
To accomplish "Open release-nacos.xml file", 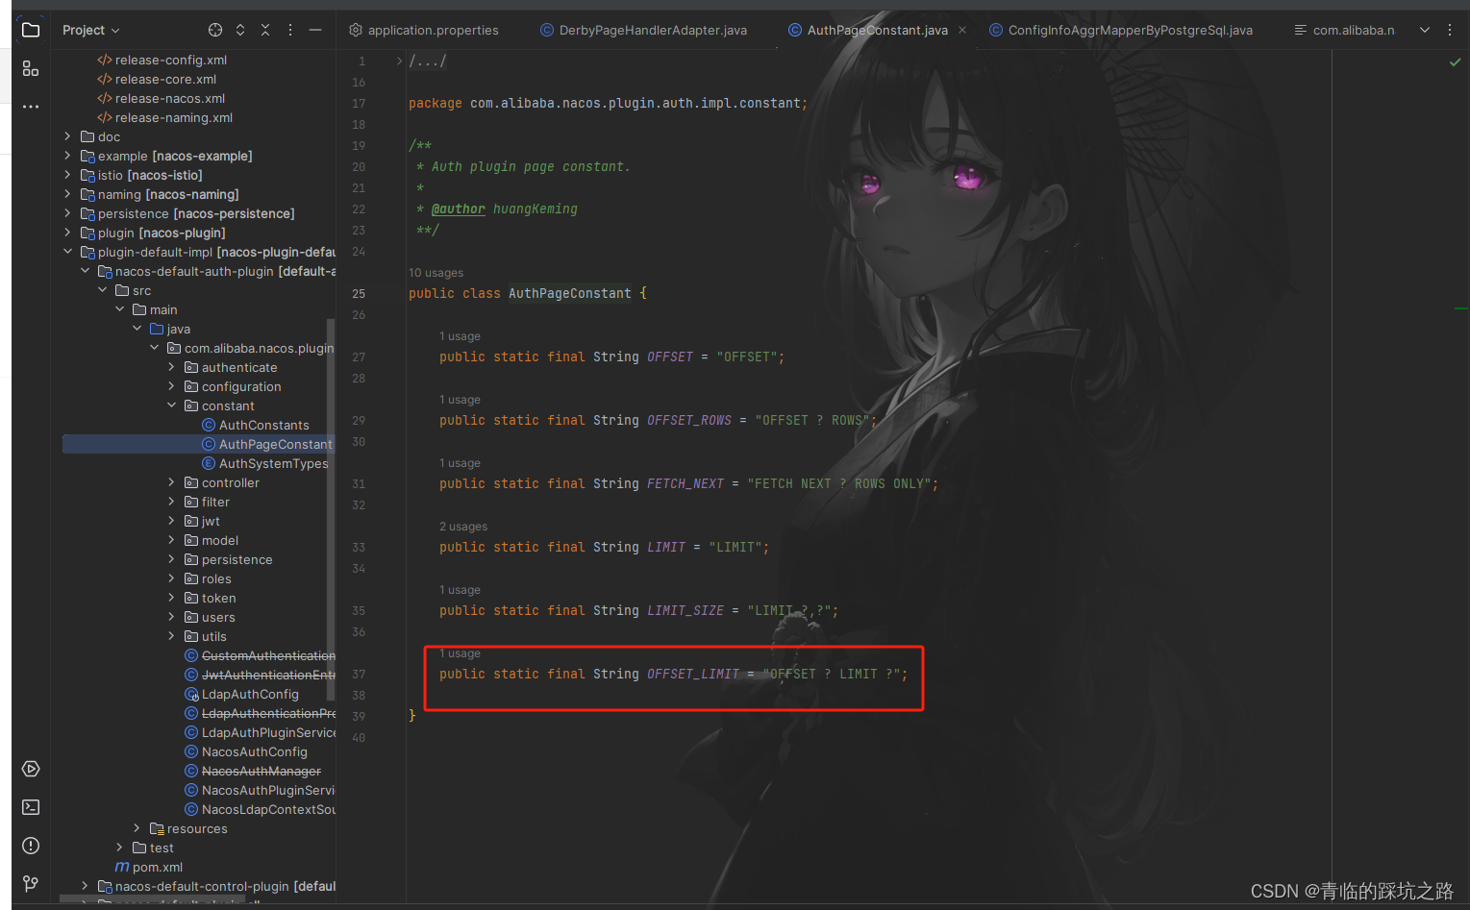I will (161, 98).
